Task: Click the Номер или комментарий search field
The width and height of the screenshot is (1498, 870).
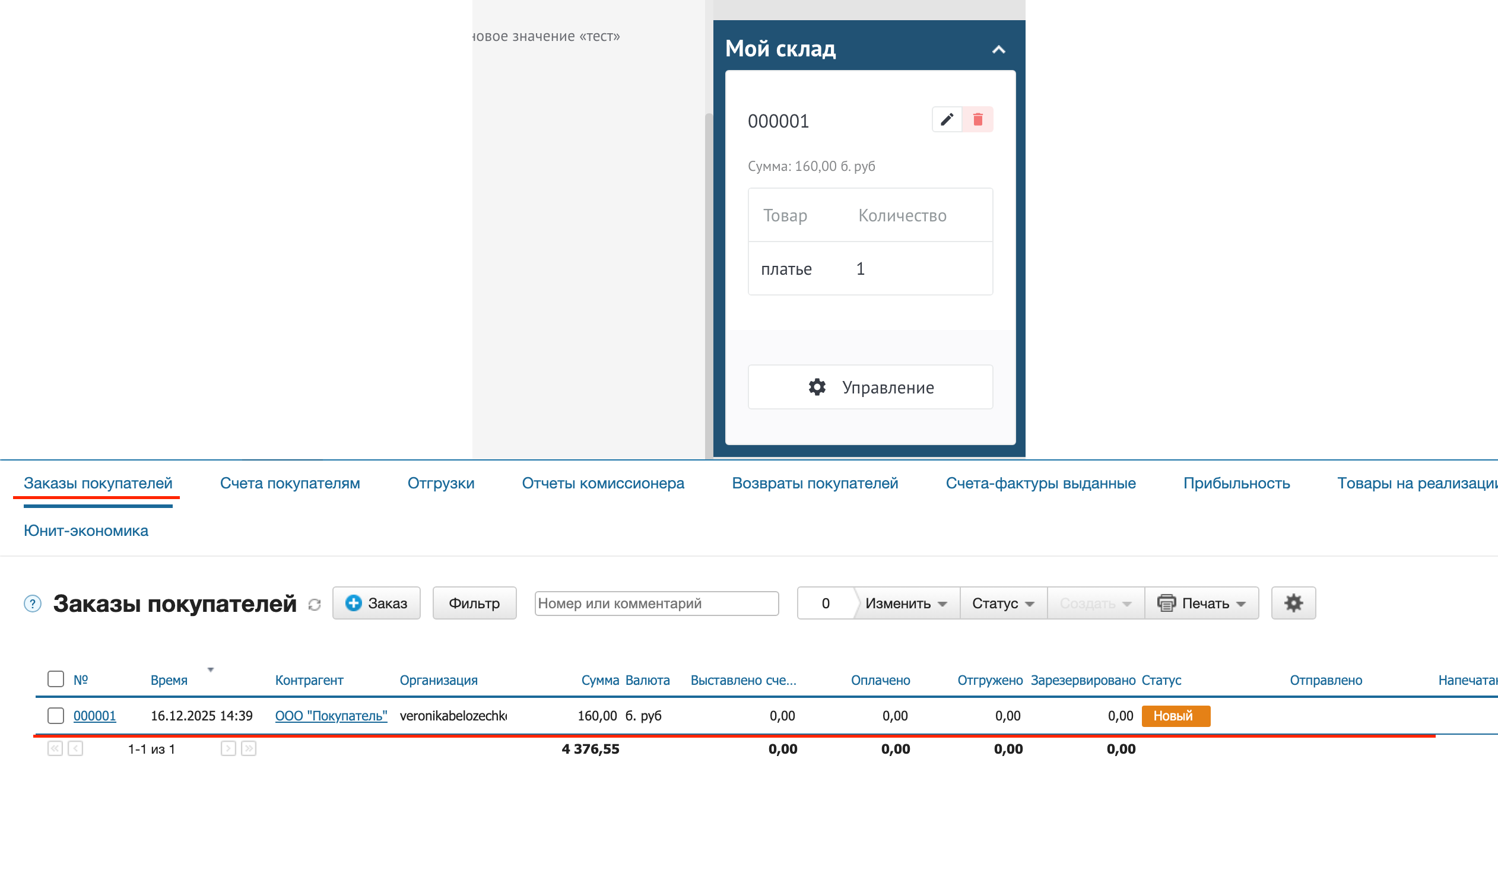Action: [656, 603]
